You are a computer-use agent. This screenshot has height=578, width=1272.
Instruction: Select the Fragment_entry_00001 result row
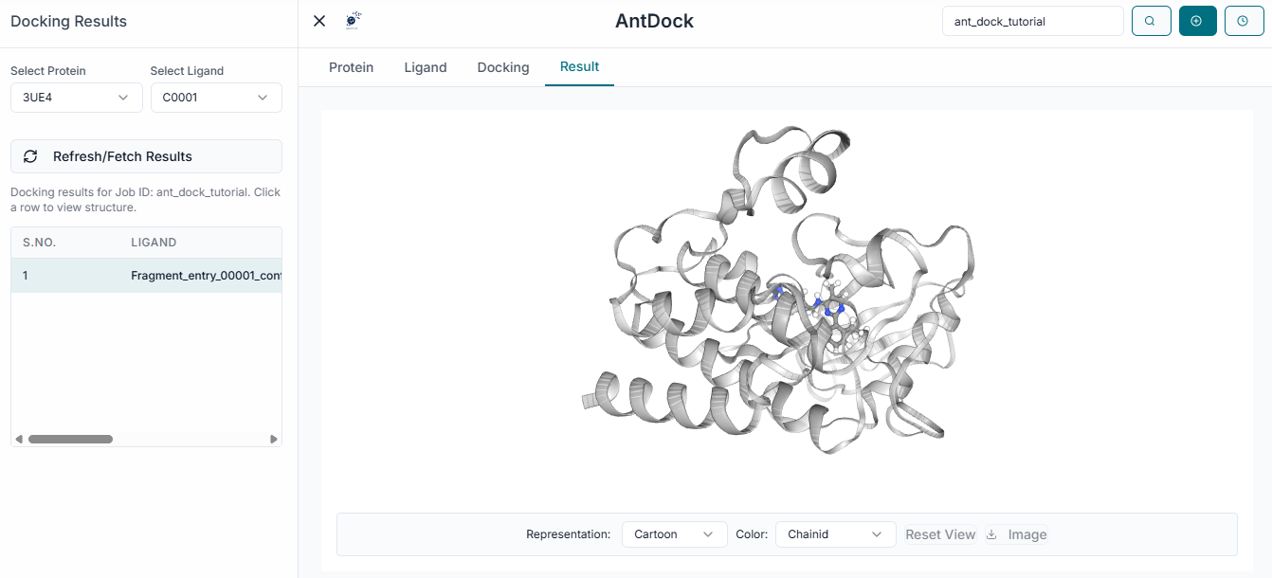point(146,275)
